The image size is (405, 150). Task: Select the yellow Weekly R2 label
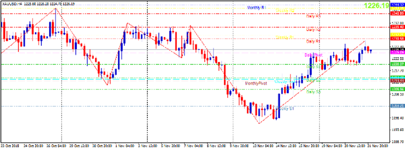click(285, 11)
